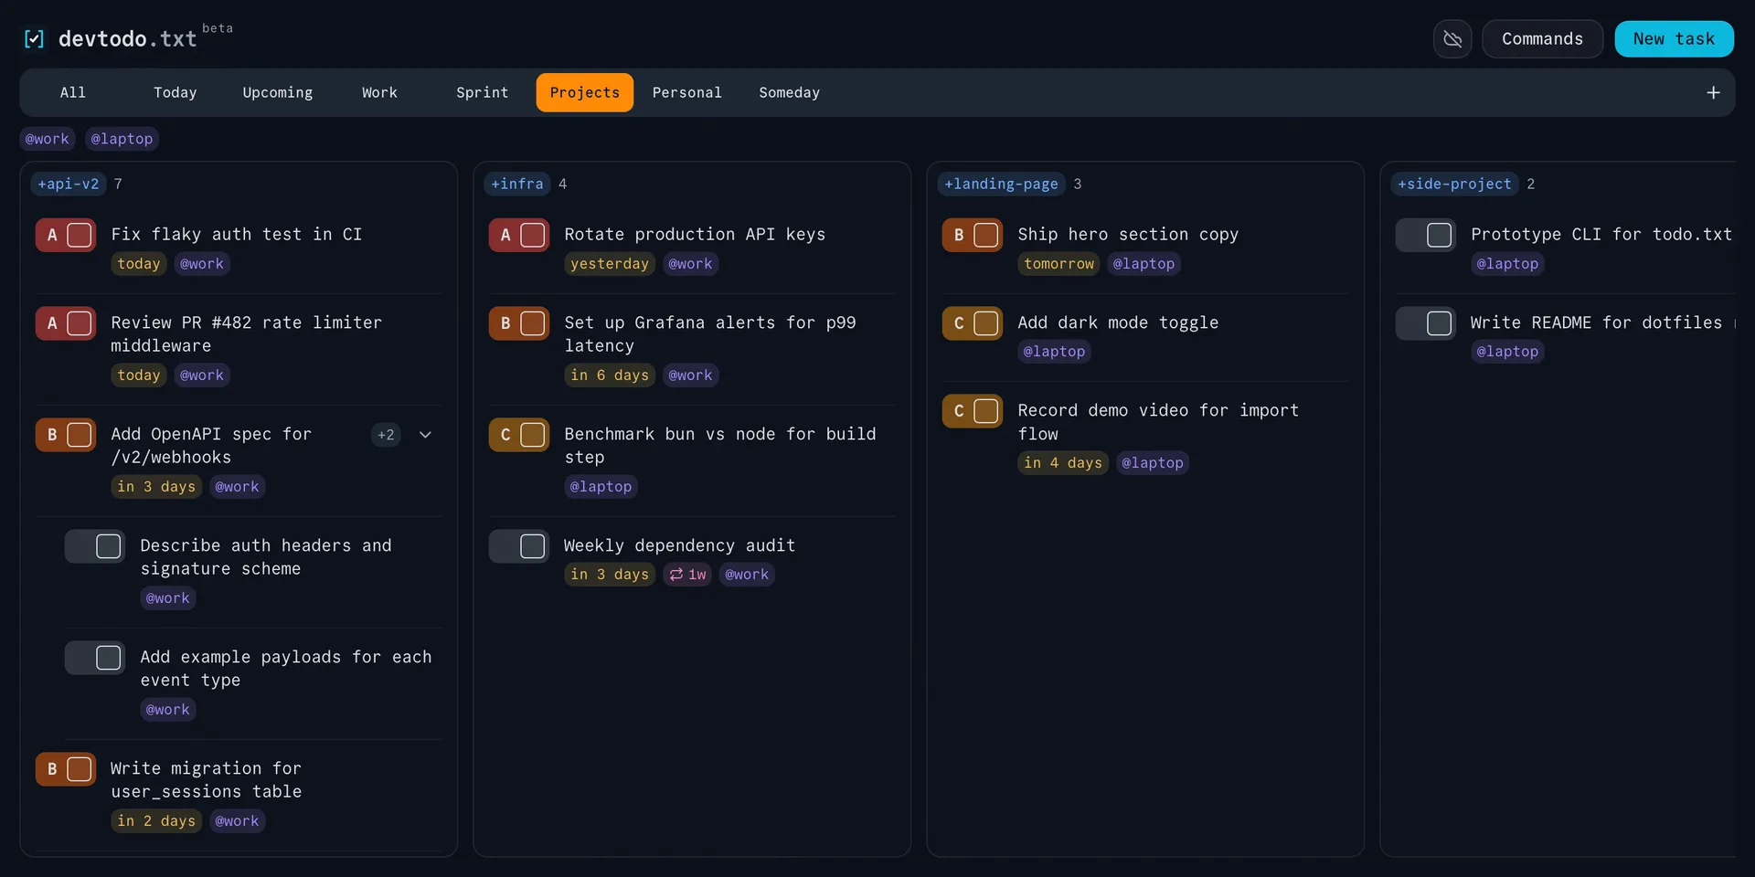The width and height of the screenshot is (1755, 877).
Task: Click the New task button
Action: (x=1674, y=39)
